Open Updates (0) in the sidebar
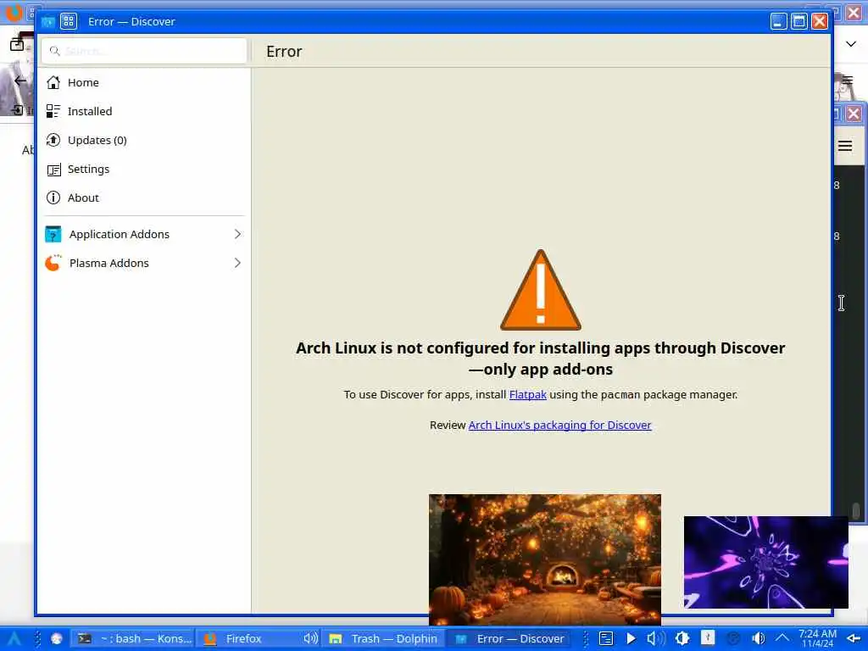Image resolution: width=868 pixels, height=651 pixels. point(144,140)
